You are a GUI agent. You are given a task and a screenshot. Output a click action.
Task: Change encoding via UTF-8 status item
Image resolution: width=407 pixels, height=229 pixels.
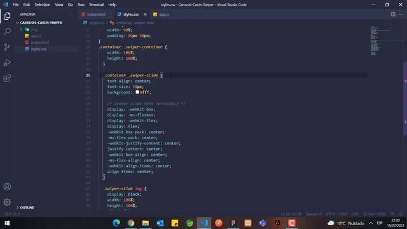point(330,214)
